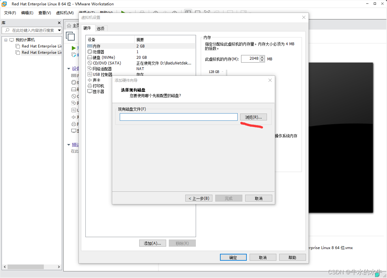
Task: Focus the existing disk file path field
Action: pos(178,117)
